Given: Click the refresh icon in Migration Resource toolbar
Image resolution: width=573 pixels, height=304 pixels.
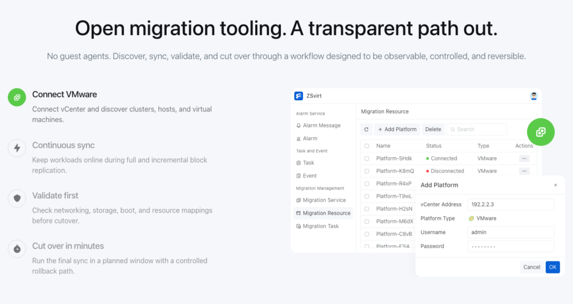Looking at the screenshot, I should (366, 129).
